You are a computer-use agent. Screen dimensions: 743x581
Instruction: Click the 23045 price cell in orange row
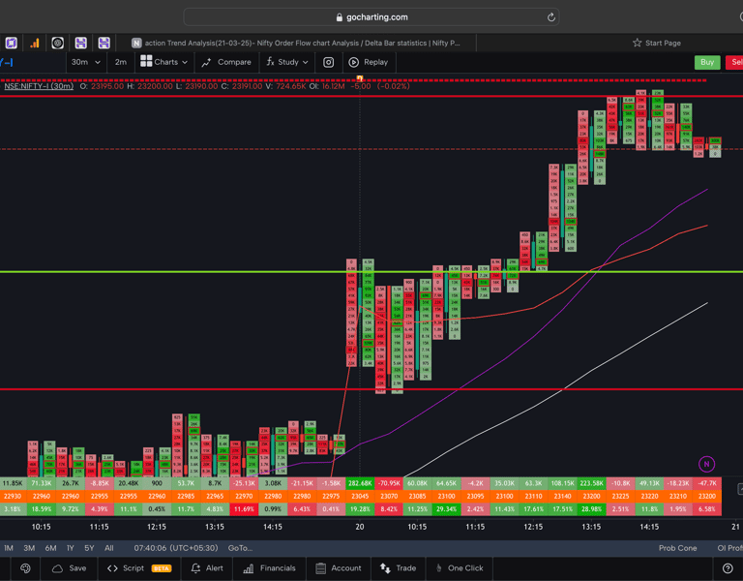coord(360,496)
